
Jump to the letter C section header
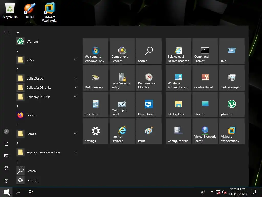(17, 70)
